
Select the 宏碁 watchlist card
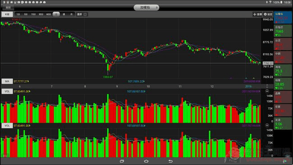point(283,110)
